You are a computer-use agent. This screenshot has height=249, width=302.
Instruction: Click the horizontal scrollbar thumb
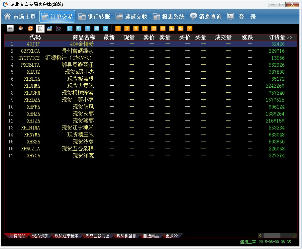(272, 235)
